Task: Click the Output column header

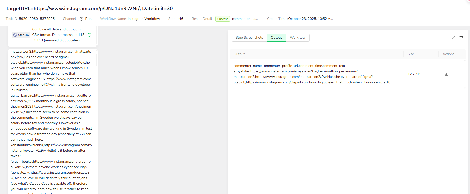Action: coord(239,54)
